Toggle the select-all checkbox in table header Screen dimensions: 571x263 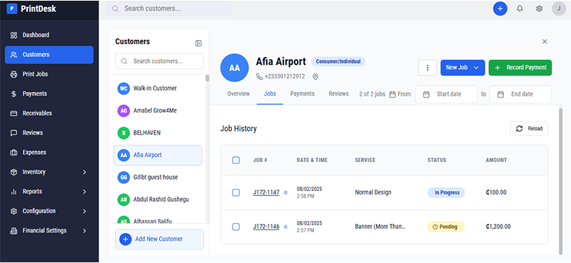click(x=236, y=160)
